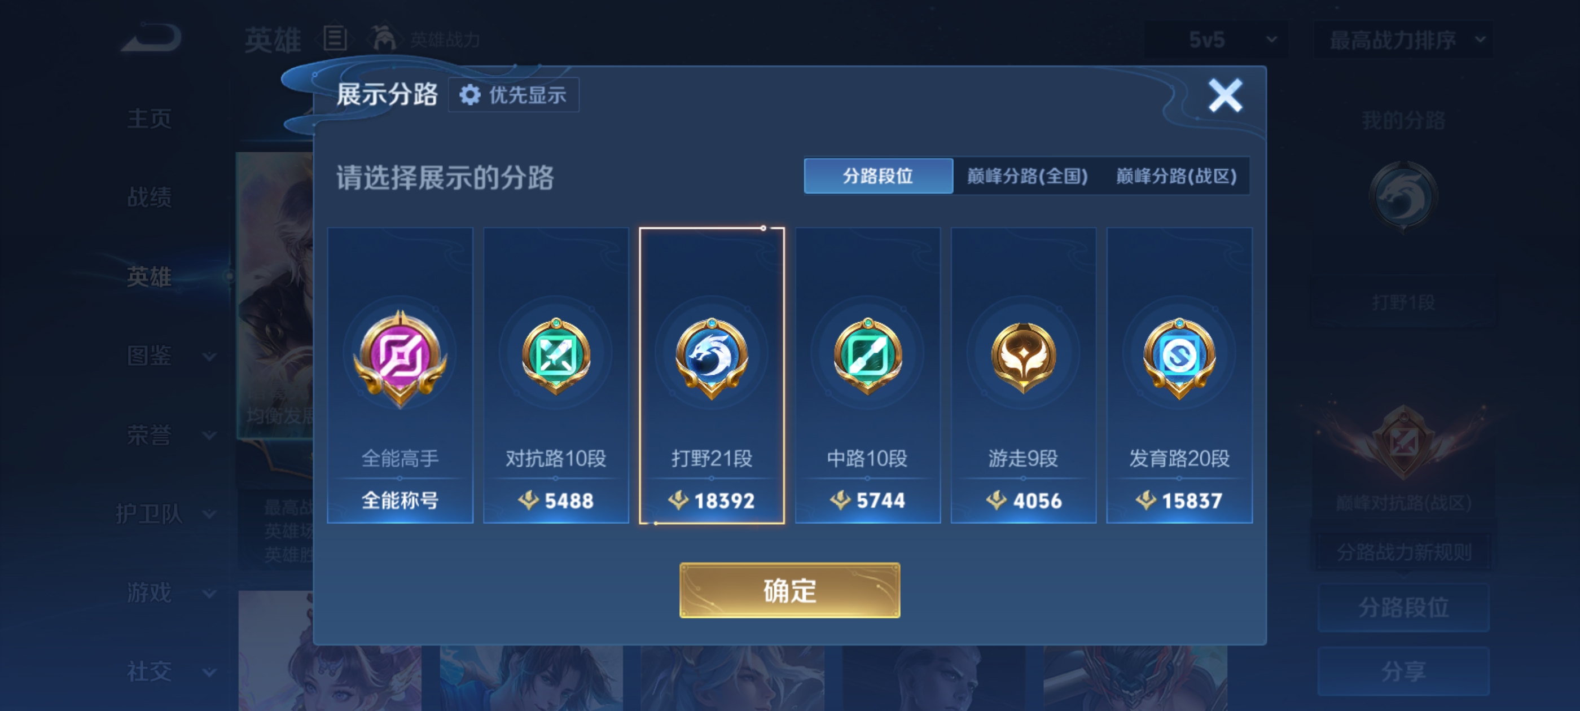The height and width of the screenshot is (711, 1580).
Task: Switch to 分路段位 tab
Action: pyautogui.click(x=877, y=176)
